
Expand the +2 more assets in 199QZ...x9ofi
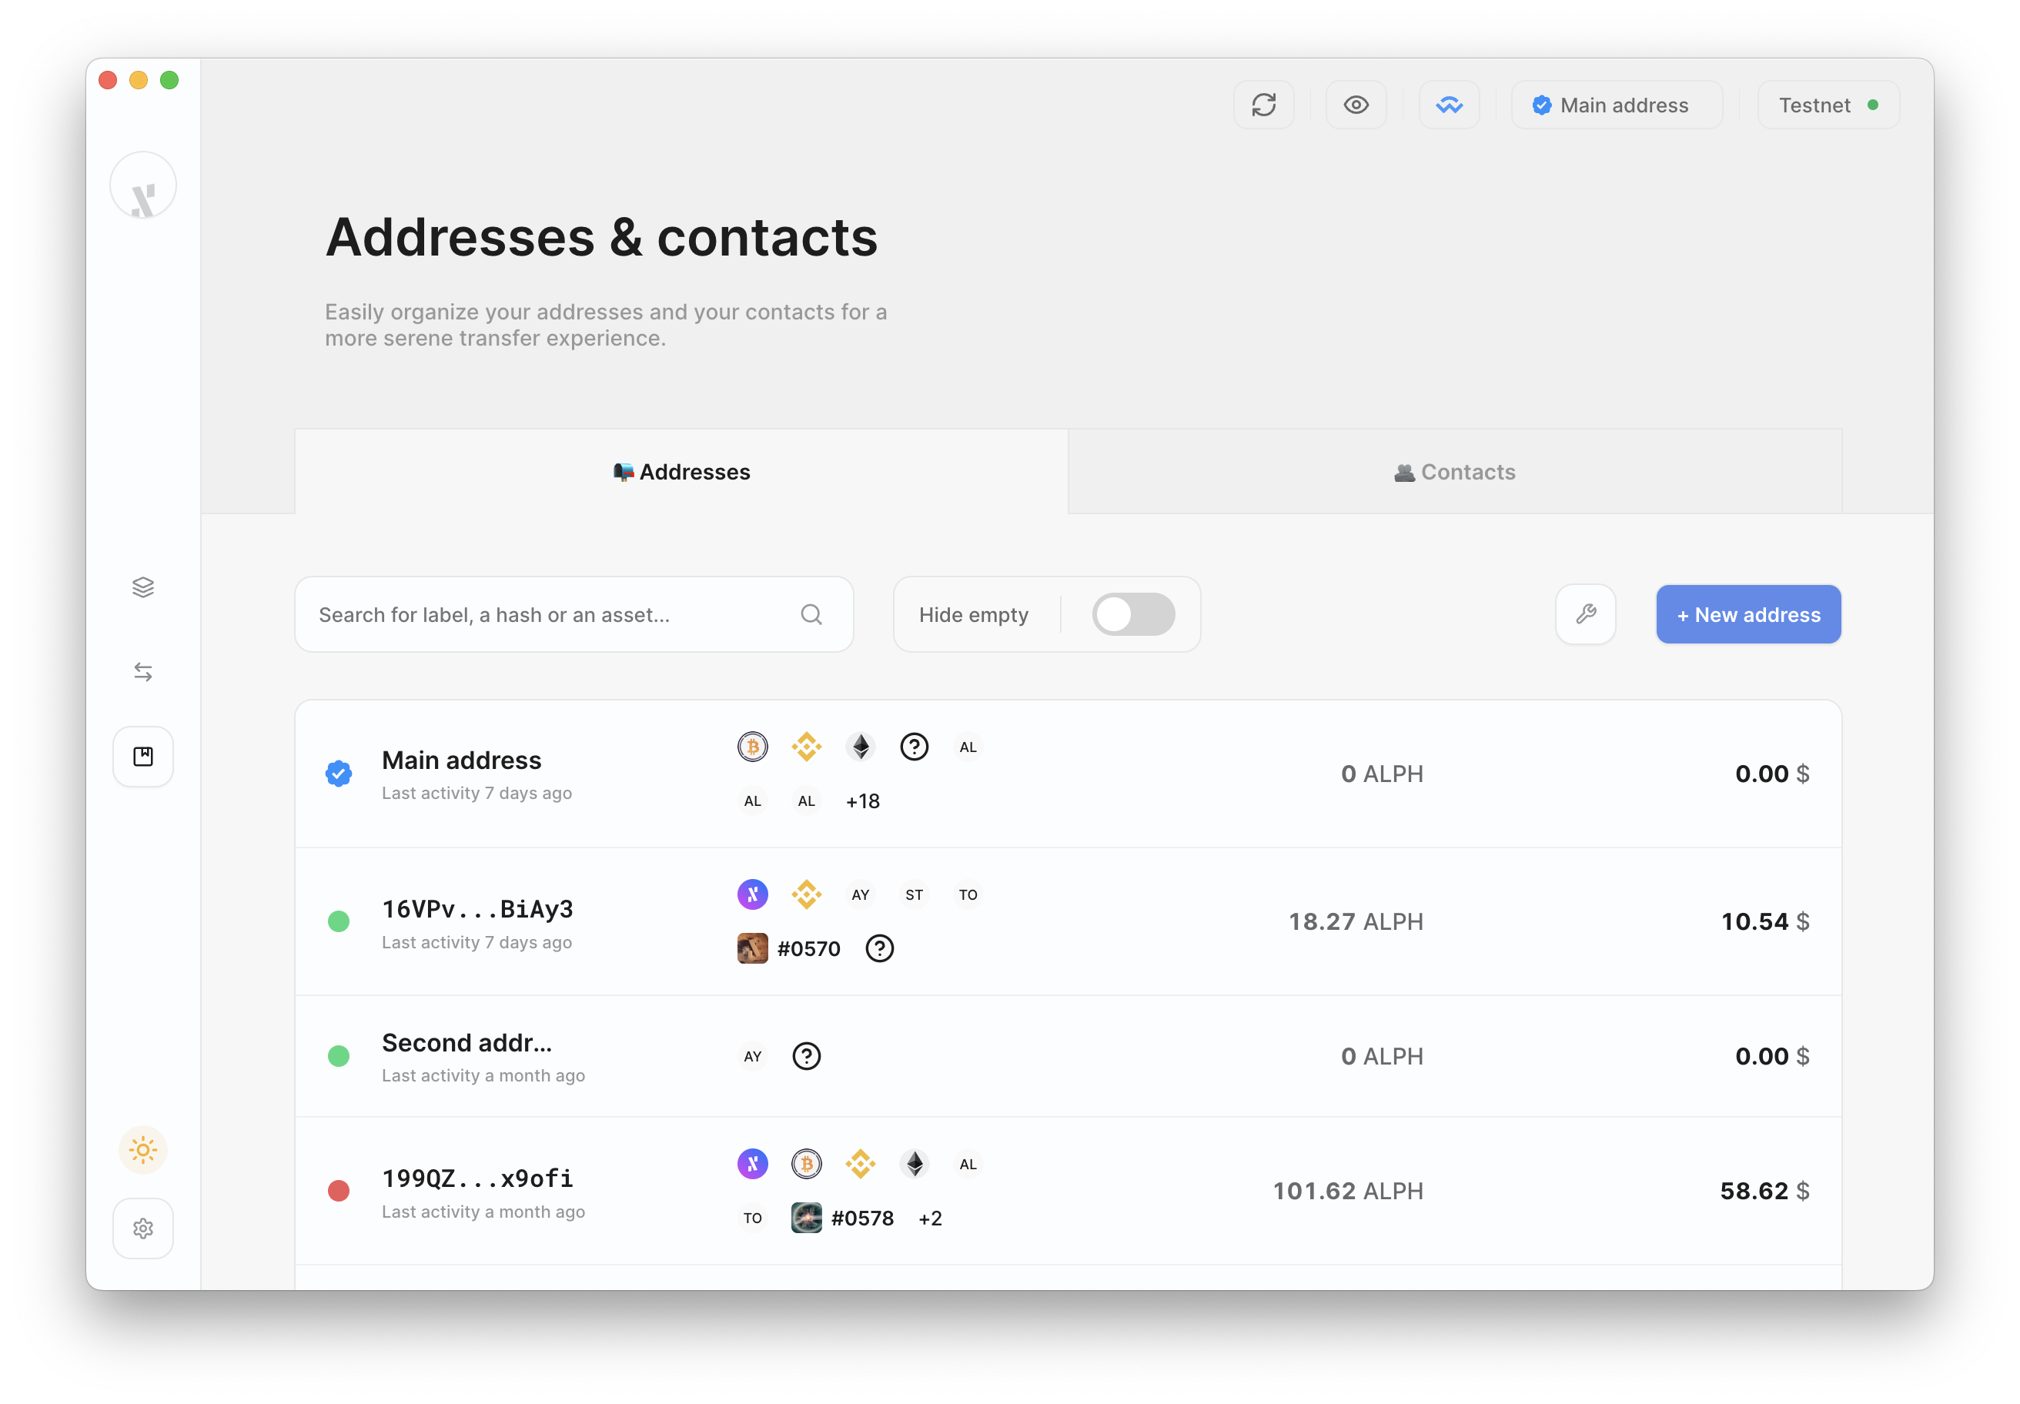[930, 1218]
